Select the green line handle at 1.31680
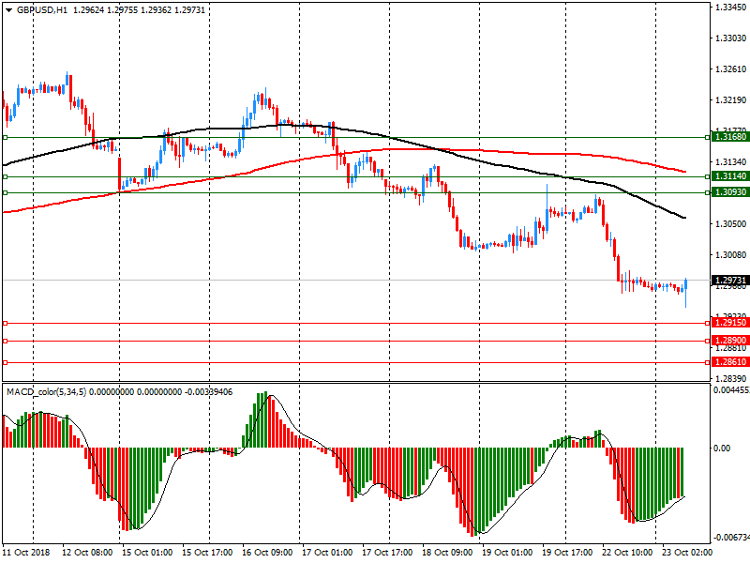This screenshot has width=750, height=563. click(5, 137)
